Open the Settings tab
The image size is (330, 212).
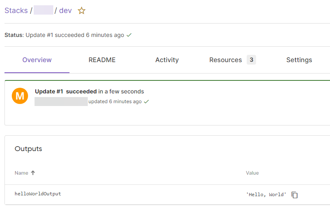pyautogui.click(x=299, y=60)
